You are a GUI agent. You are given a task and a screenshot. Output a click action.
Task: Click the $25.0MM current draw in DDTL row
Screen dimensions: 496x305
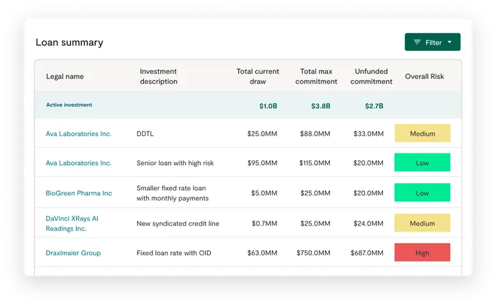pyautogui.click(x=262, y=134)
